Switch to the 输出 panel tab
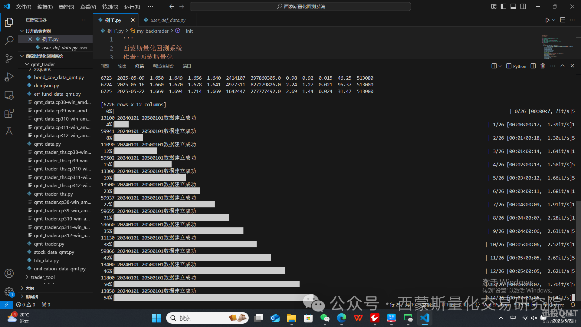Screen dimensions: 581x327 [122, 66]
